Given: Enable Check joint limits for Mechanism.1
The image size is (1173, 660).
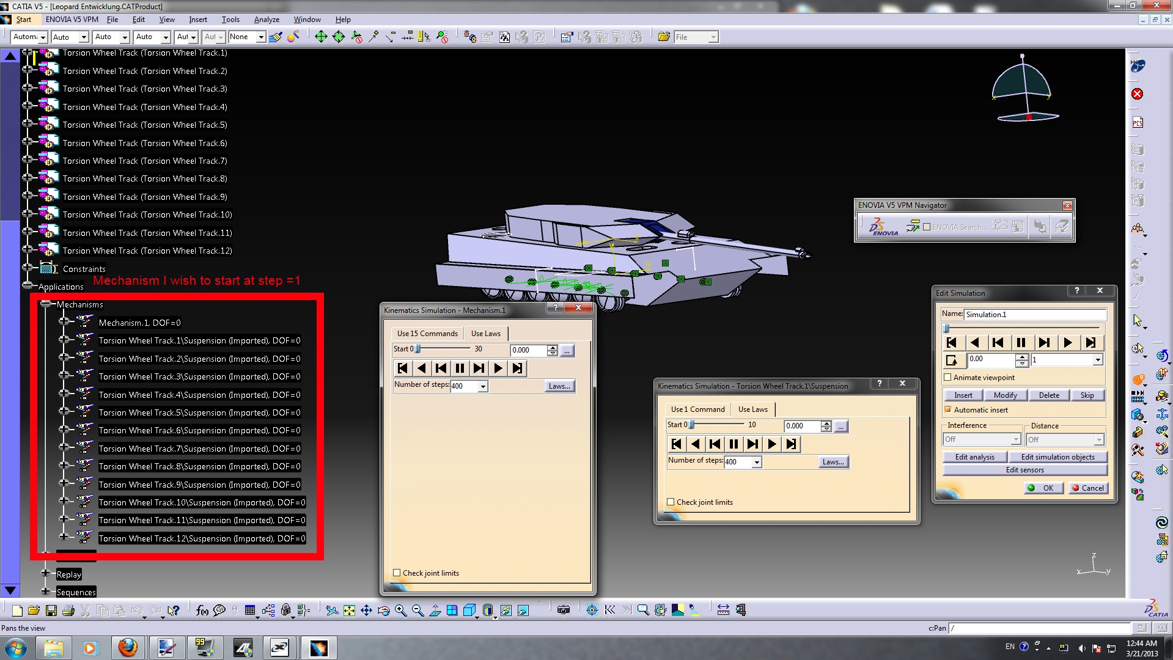Looking at the screenshot, I should (397, 573).
